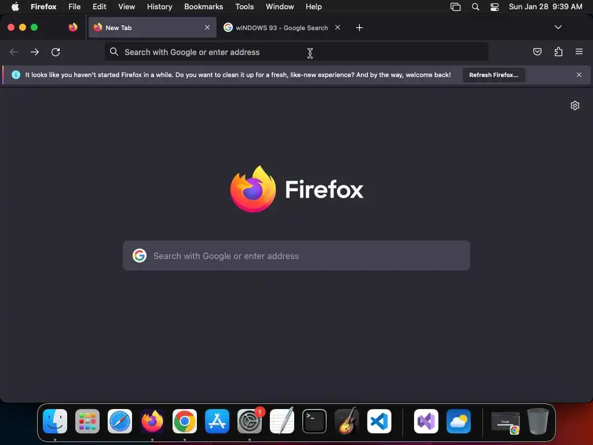Switch to wINDOWS 93 - Google Search tab
Screen dimensions: 593x445
[x=282, y=28]
